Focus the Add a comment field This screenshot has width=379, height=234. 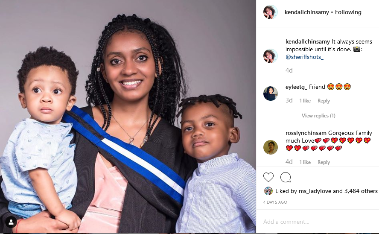click(318, 222)
